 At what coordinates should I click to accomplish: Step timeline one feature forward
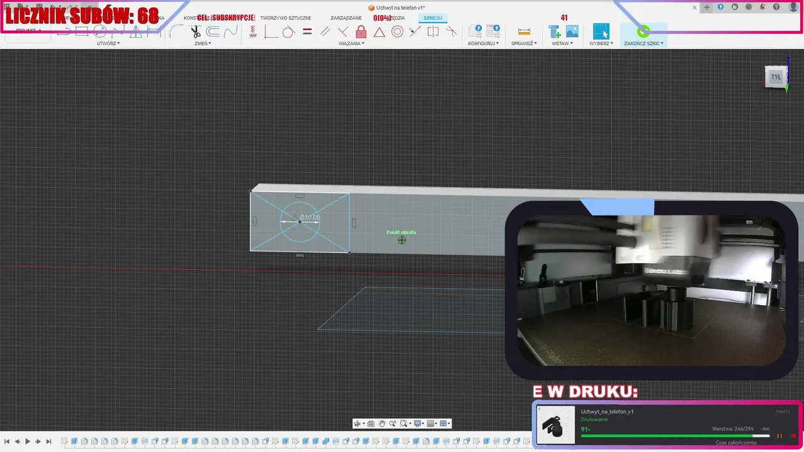tap(38, 442)
